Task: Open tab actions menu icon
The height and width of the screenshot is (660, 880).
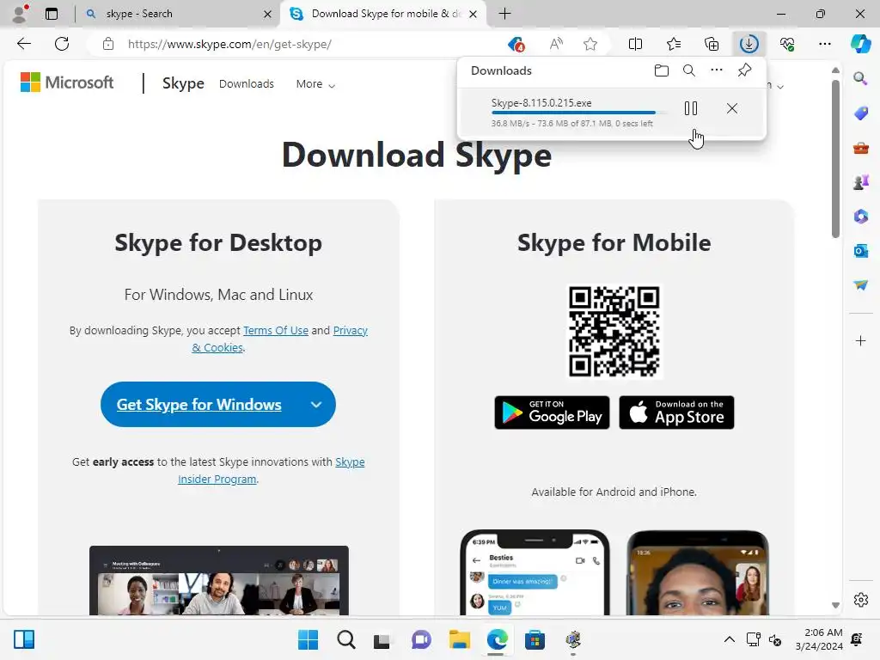Action: click(52, 14)
